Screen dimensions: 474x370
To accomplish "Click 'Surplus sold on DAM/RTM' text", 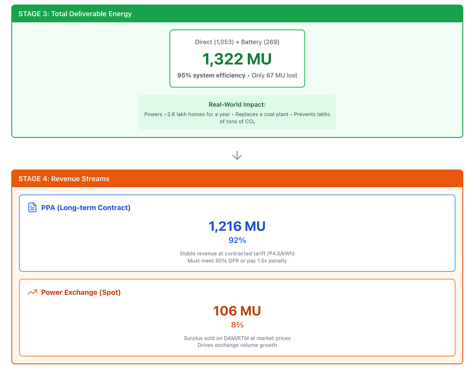I will pyautogui.click(x=237, y=338).
